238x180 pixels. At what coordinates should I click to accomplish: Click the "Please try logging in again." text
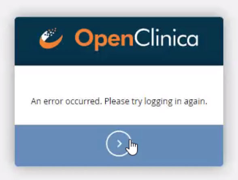[156, 102]
